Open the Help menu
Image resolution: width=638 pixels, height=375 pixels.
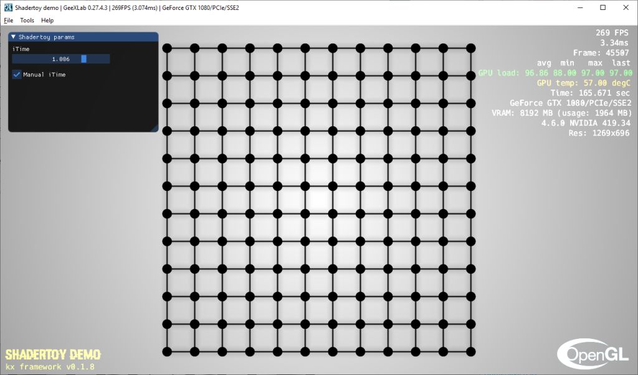coord(47,21)
